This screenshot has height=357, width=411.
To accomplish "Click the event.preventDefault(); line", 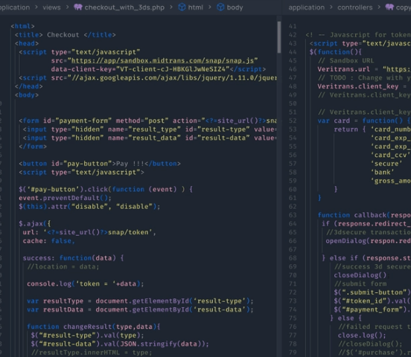I will pos(65,198).
